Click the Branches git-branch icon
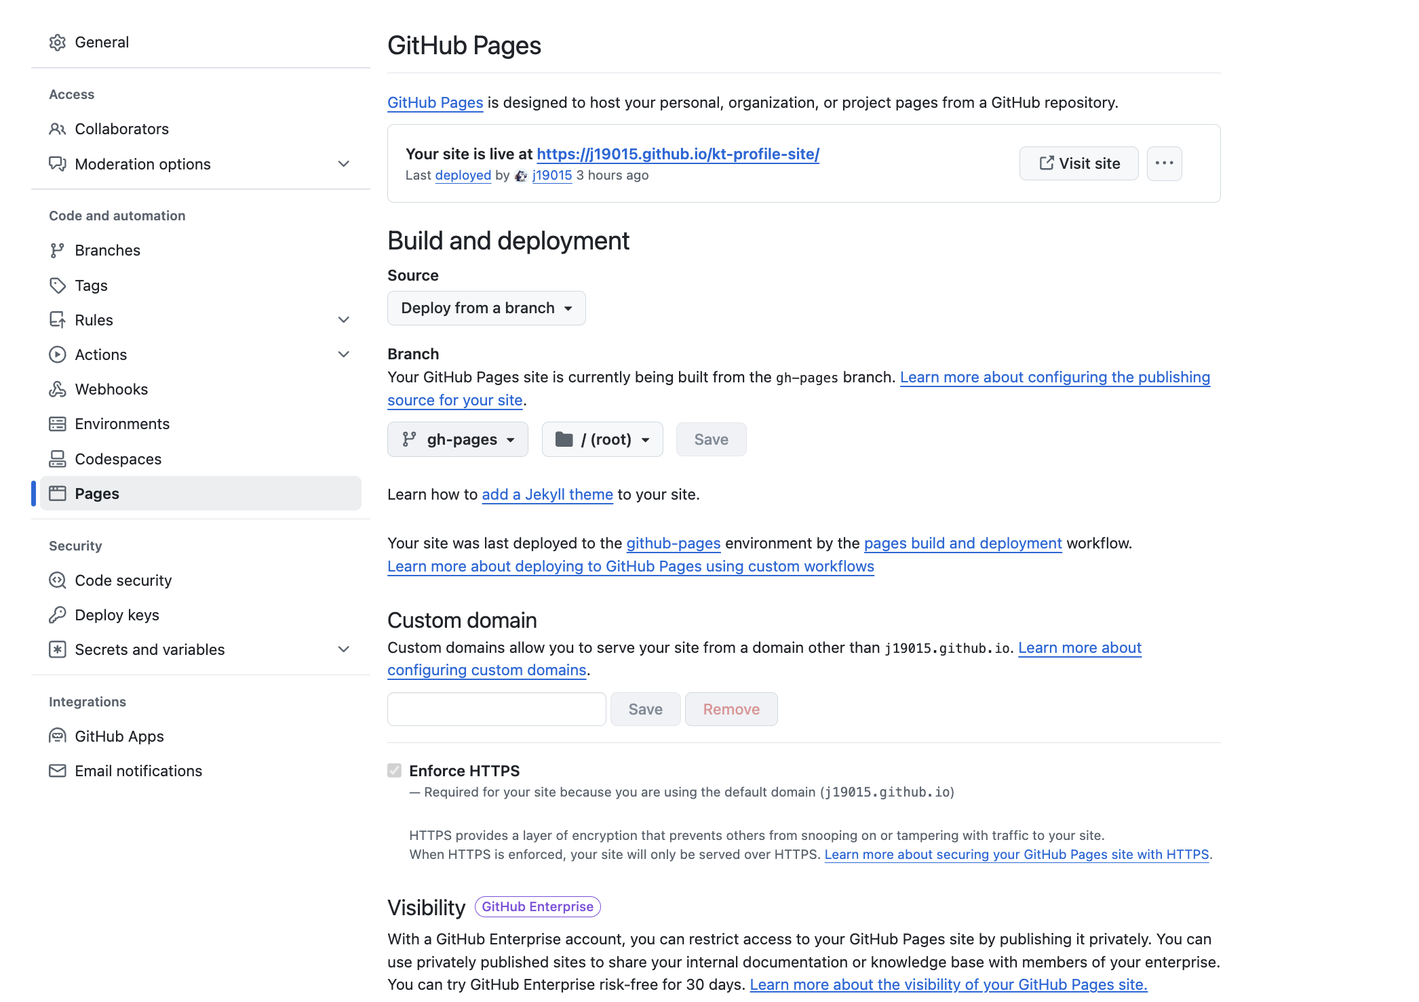 [x=58, y=251]
